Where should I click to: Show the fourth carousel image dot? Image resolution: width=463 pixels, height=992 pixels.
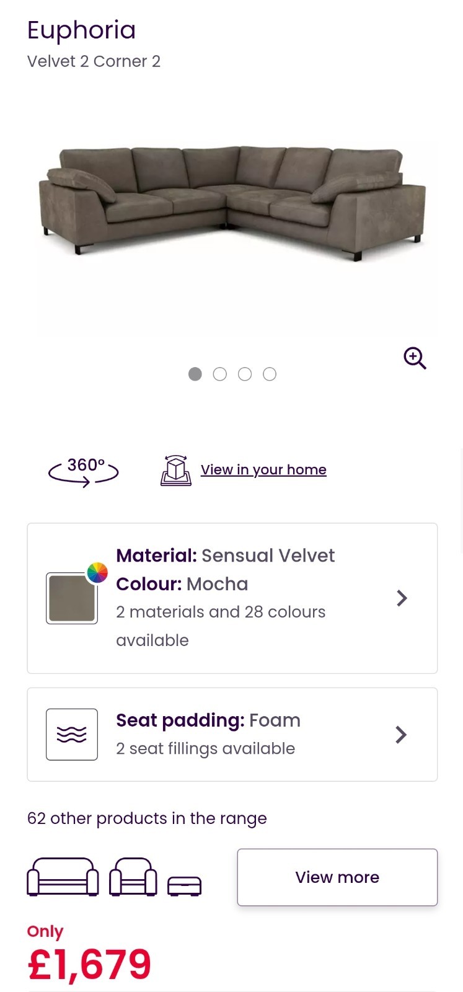tap(270, 374)
